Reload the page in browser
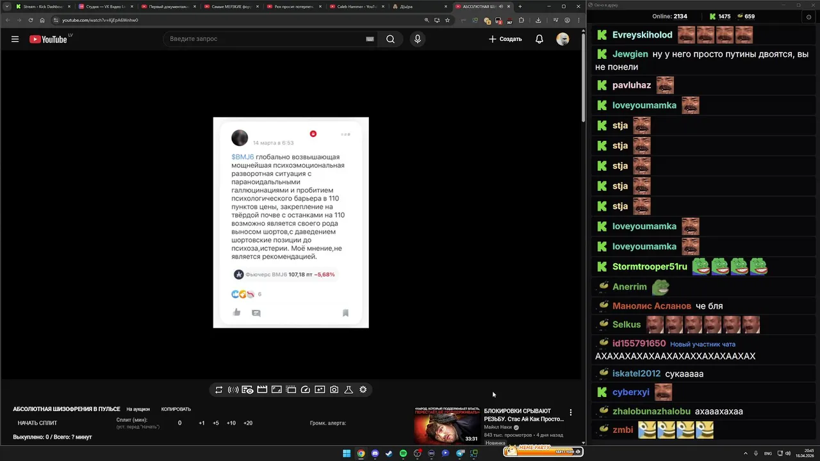820x461 pixels. (30, 20)
